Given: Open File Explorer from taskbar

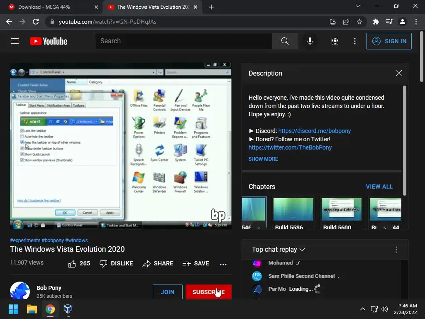Looking at the screenshot, I should pos(32,309).
